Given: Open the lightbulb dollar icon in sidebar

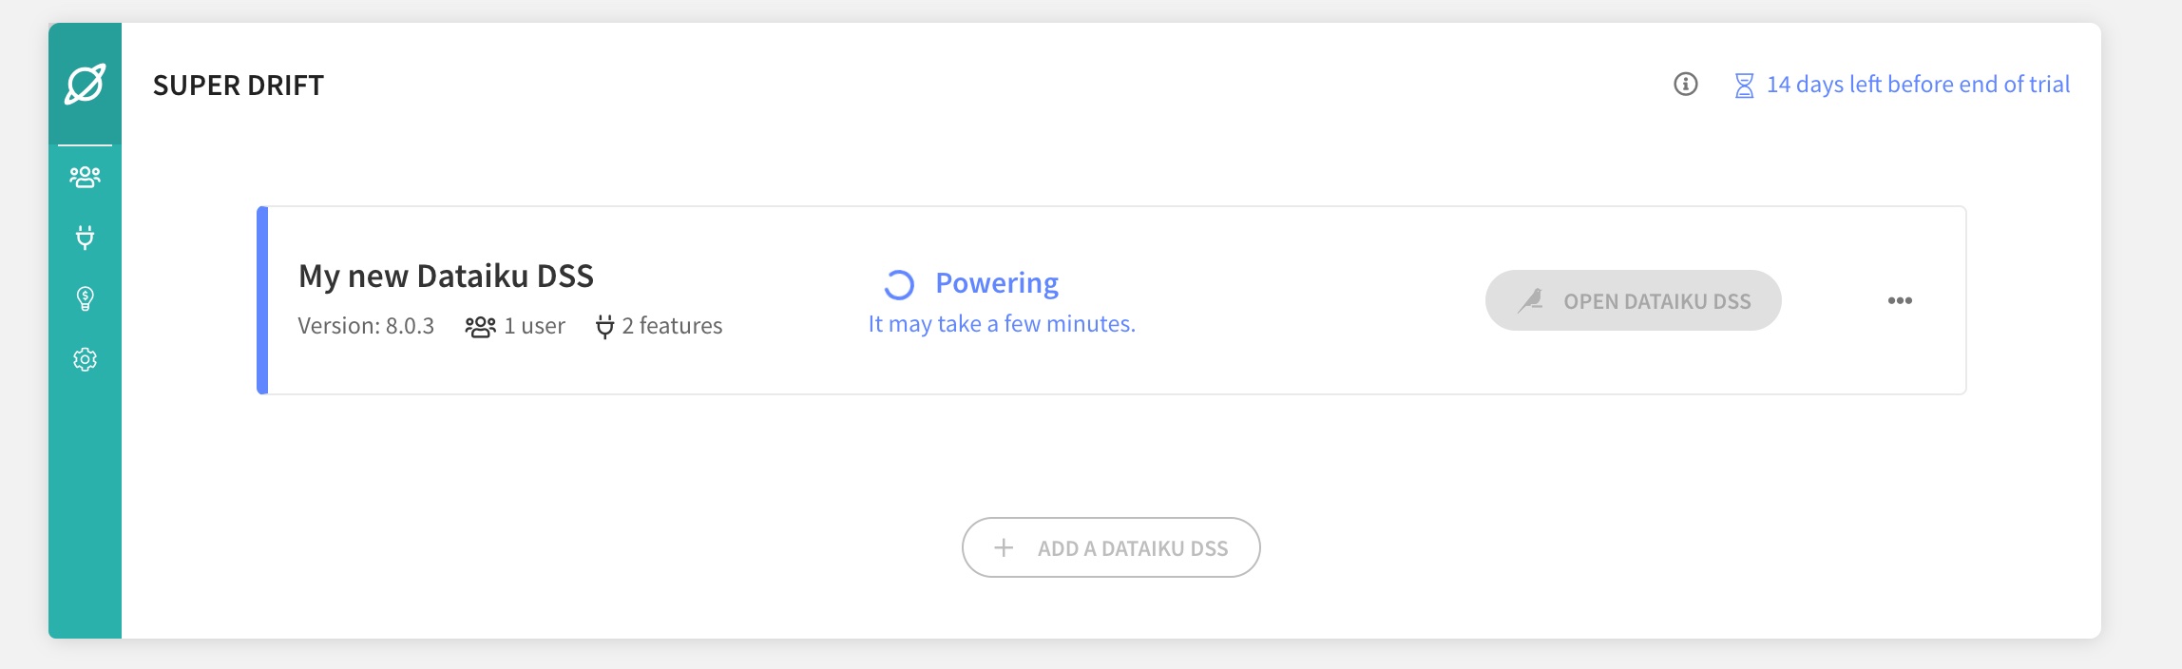Looking at the screenshot, I should (85, 298).
